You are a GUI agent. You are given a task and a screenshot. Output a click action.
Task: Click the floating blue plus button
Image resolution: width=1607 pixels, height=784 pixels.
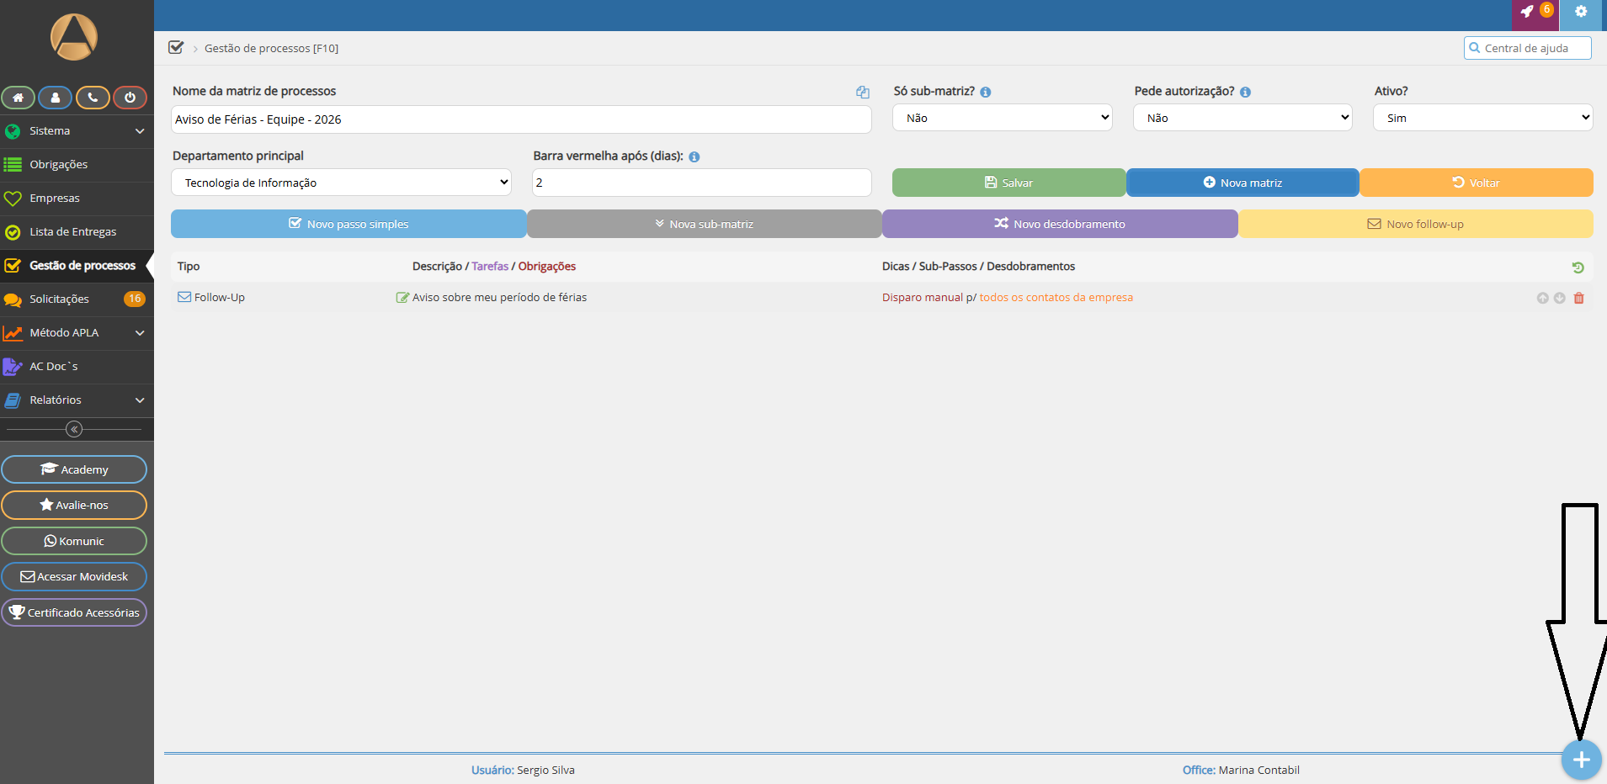1581,760
